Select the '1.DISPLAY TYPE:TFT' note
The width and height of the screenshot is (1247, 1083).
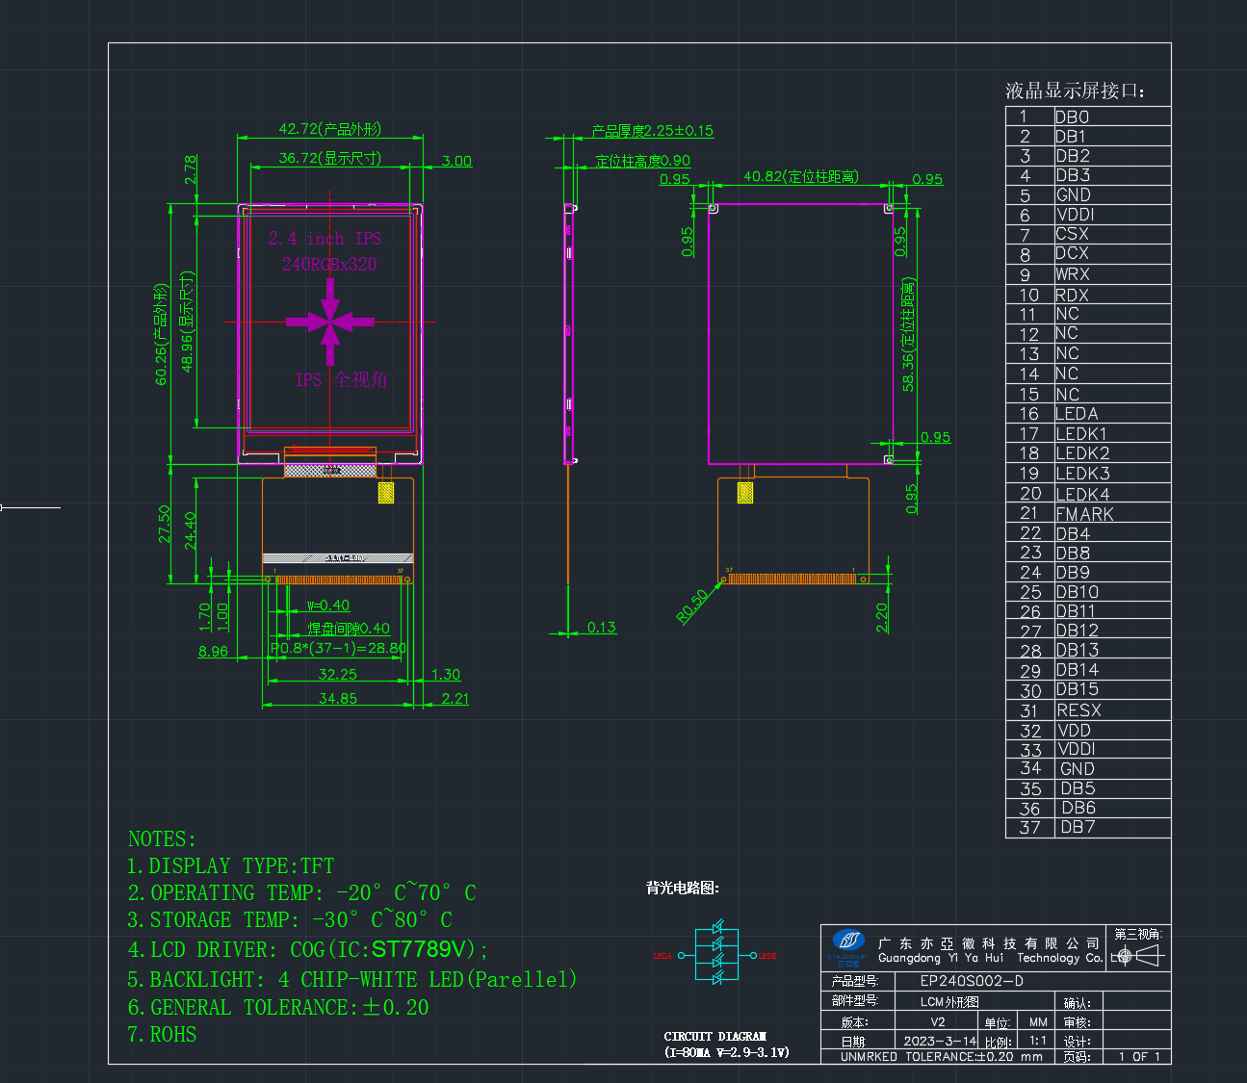tap(231, 866)
